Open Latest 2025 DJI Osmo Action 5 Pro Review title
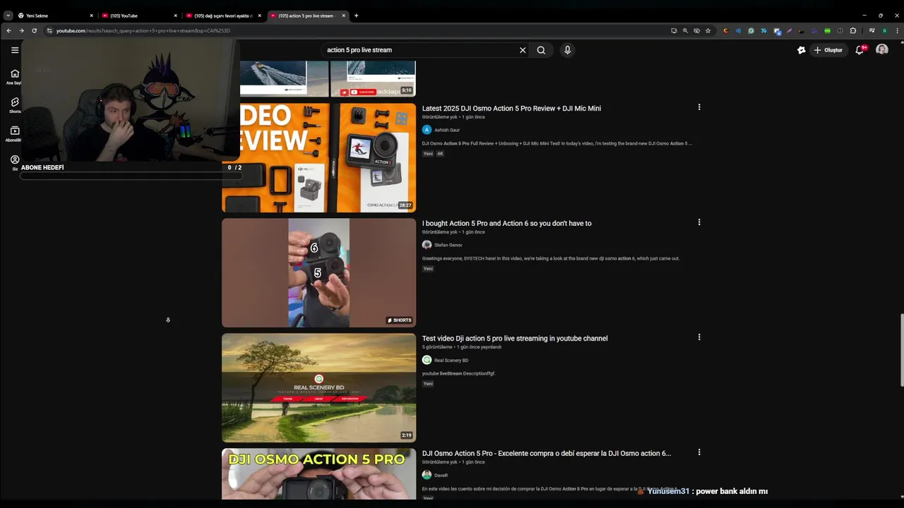This screenshot has width=904, height=508. pos(511,109)
